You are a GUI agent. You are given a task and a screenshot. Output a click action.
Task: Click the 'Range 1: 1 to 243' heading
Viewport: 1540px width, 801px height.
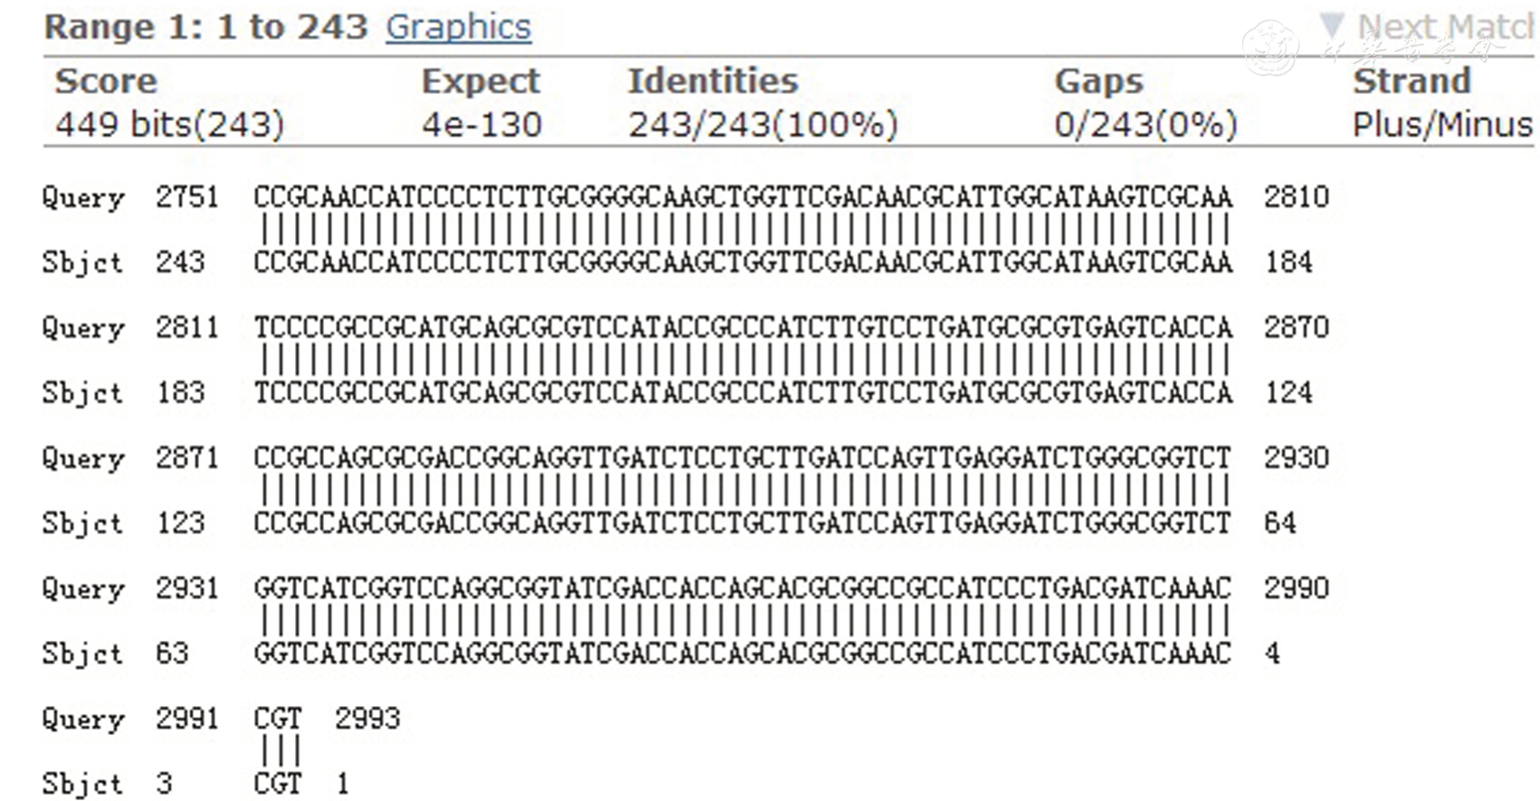click(207, 27)
